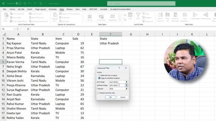
Task: Select the Currencies data type
Action: coord(101,17)
